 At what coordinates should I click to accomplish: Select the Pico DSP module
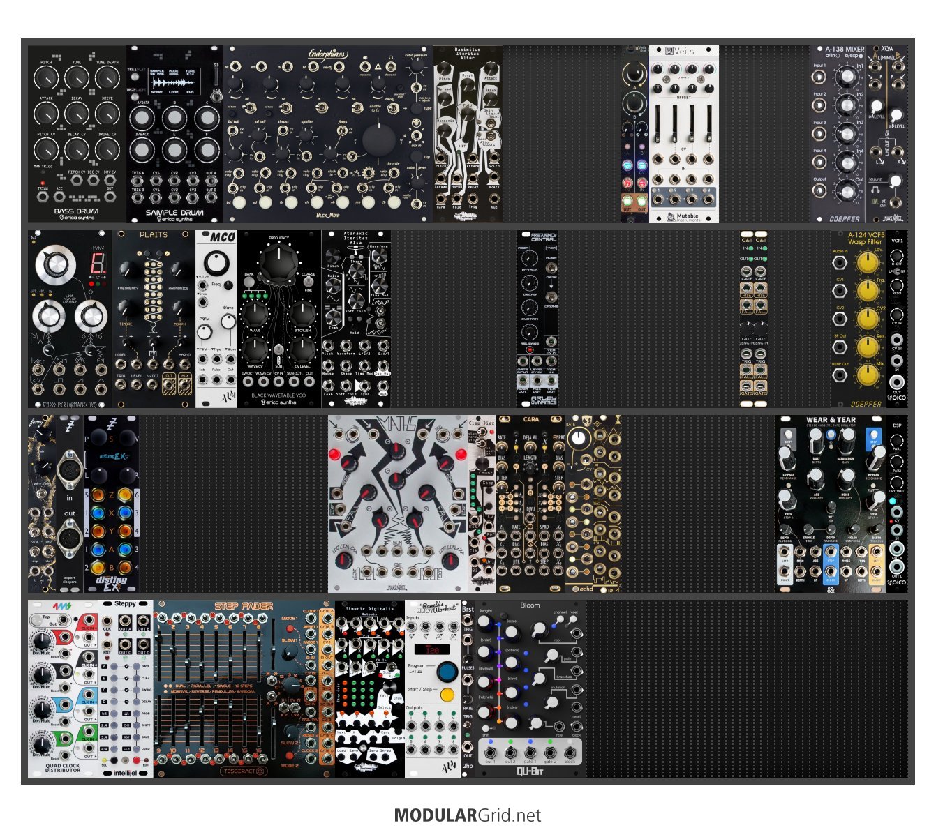tap(897, 504)
